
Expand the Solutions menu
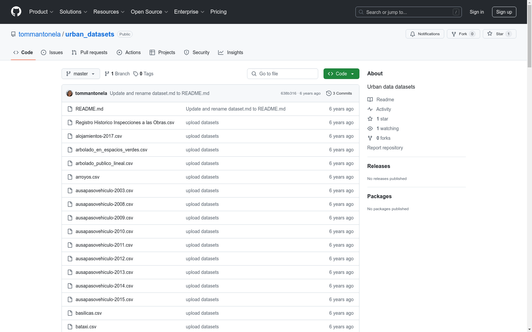pos(73,12)
